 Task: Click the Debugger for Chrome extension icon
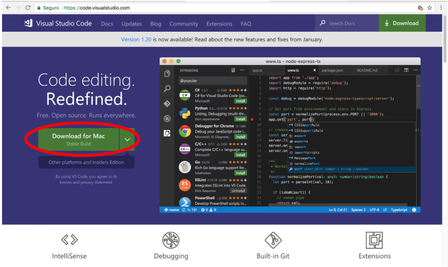tap(185, 131)
